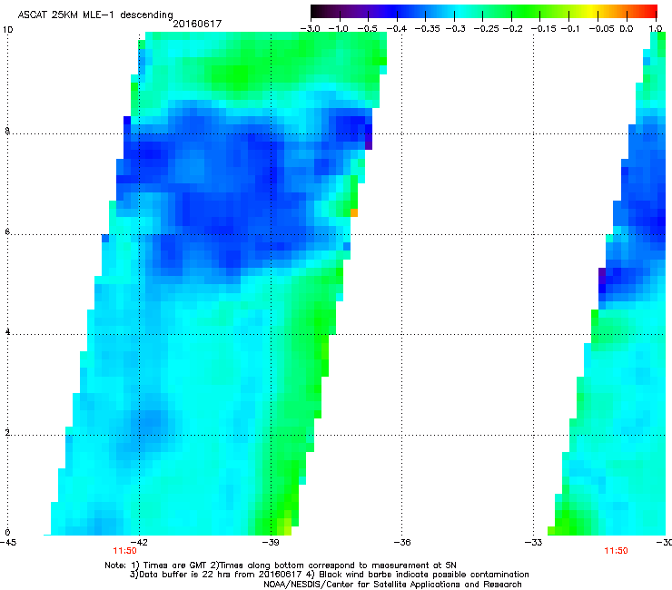Select the longitude label "-36"
Screen dimensions: 672x590
[402, 543]
